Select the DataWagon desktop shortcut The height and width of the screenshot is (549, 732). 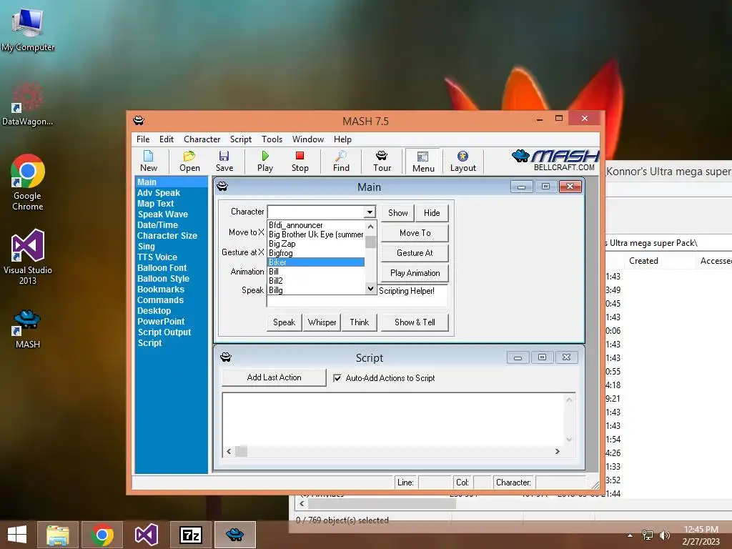click(x=28, y=104)
